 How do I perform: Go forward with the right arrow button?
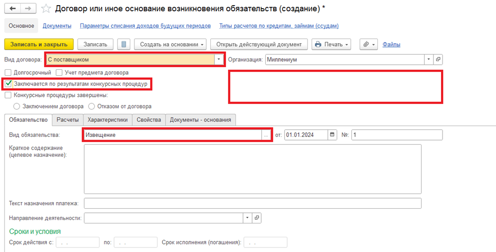tap(29, 9)
